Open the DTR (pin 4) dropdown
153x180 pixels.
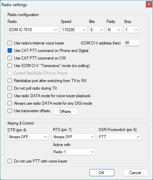click(28, 137)
